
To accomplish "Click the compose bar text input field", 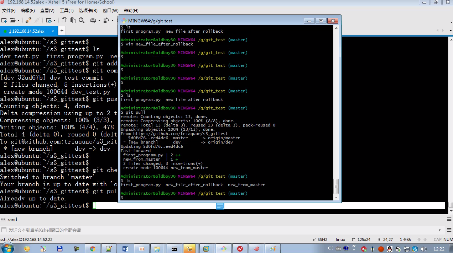I will pyautogui.click(x=214, y=230).
